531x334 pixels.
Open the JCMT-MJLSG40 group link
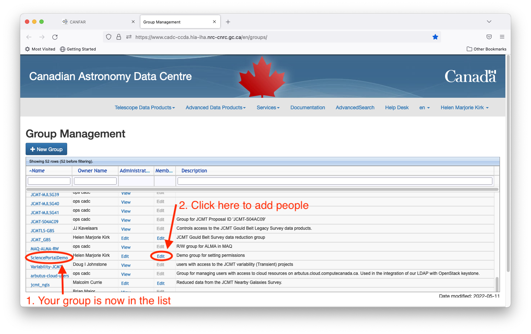(45, 203)
